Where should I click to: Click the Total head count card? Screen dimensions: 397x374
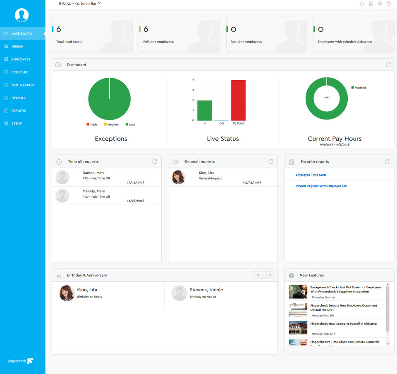pyautogui.click(x=92, y=35)
